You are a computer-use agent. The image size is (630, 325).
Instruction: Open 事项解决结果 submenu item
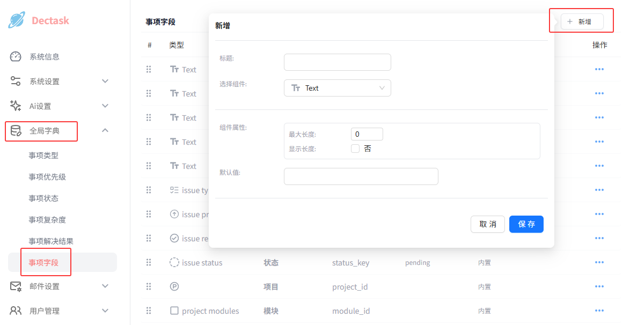click(x=50, y=241)
